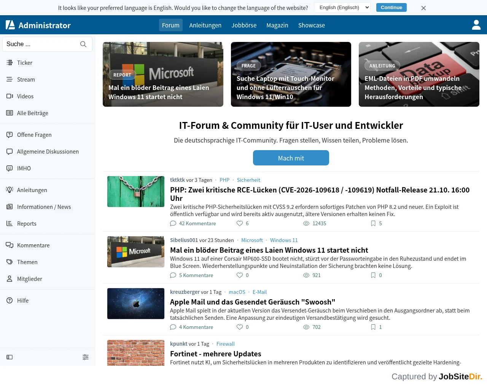The image size is (487, 388).
Task: Like the PHP RCE-Lücken post
Action: click(x=240, y=223)
